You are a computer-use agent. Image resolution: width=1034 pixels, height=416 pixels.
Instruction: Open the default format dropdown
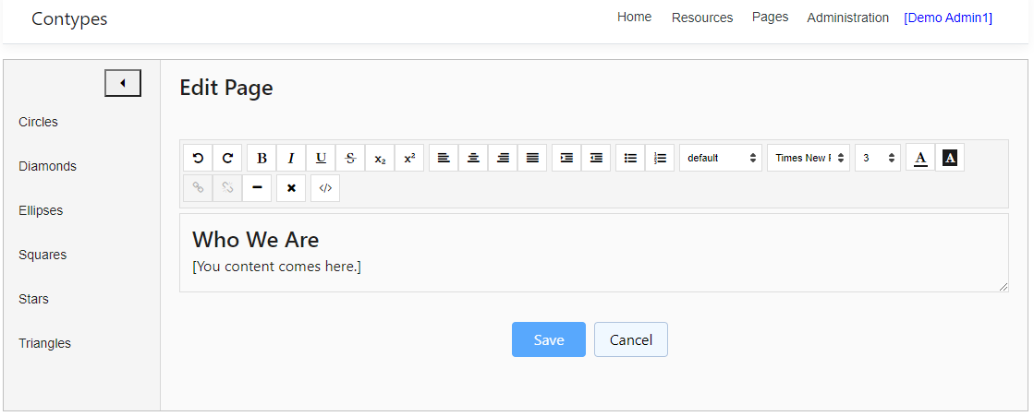(721, 158)
